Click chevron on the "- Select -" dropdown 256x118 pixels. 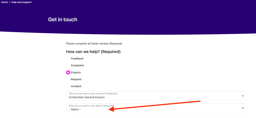(242, 108)
